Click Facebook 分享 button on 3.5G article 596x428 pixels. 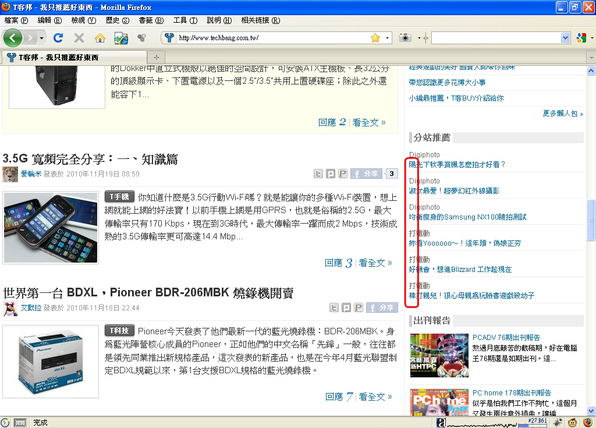click(x=366, y=174)
